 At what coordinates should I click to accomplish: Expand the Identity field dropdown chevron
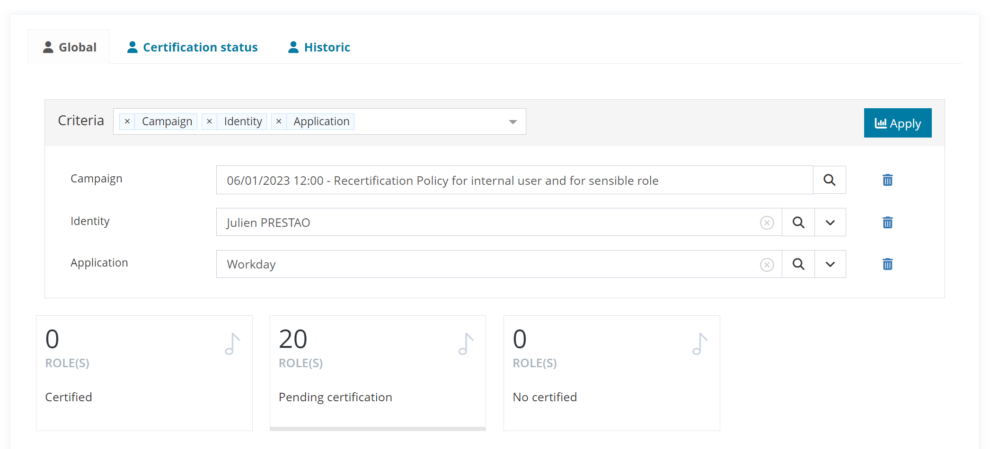pyautogui.click(x=830, y=223)
